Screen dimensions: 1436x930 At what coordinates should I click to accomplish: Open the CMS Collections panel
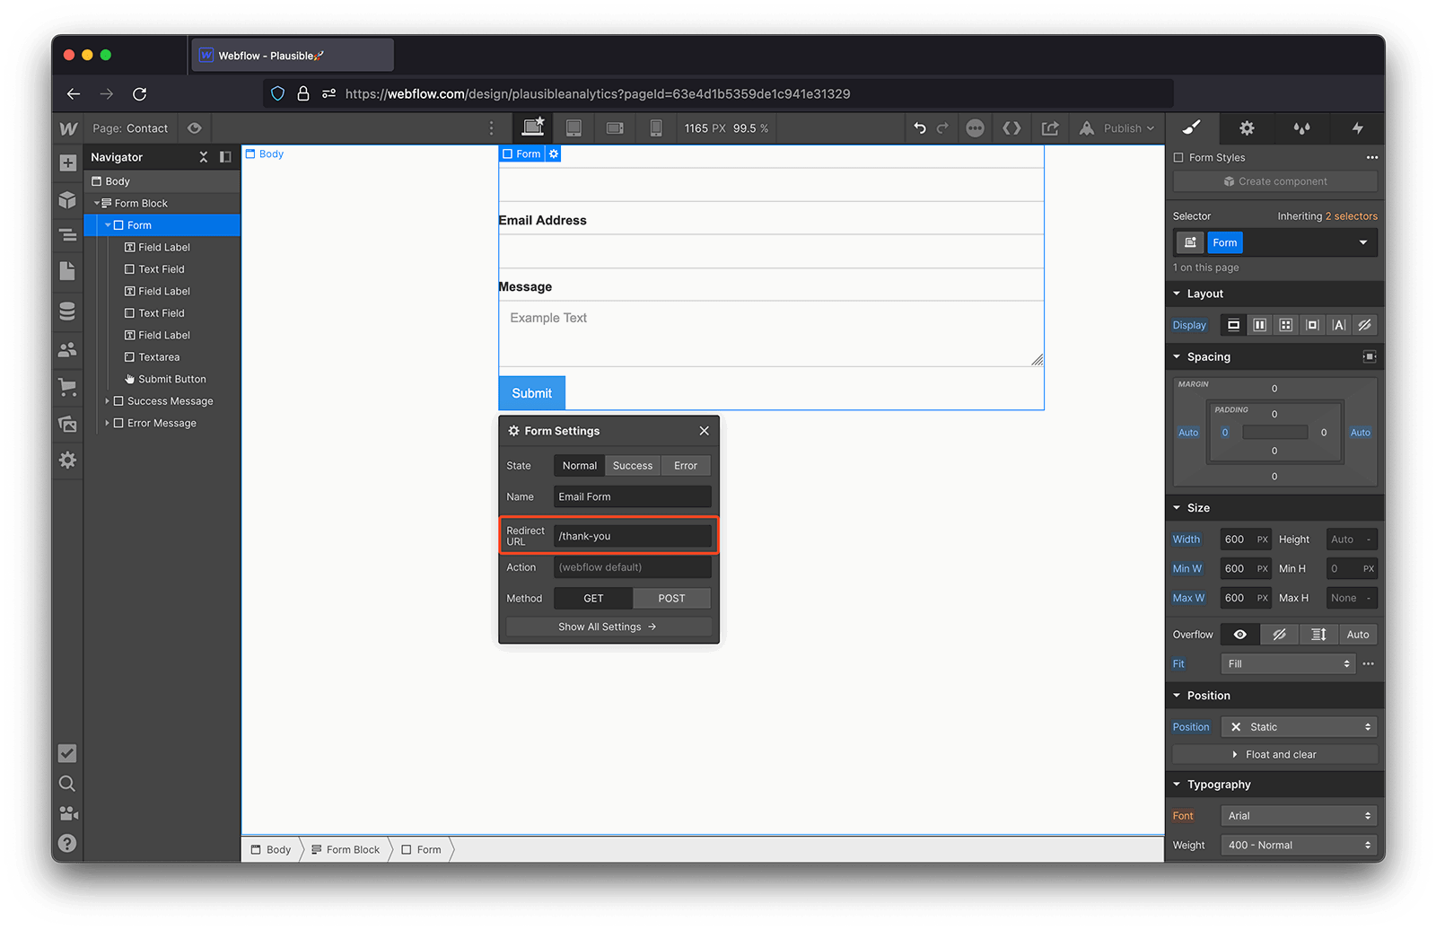67,311
